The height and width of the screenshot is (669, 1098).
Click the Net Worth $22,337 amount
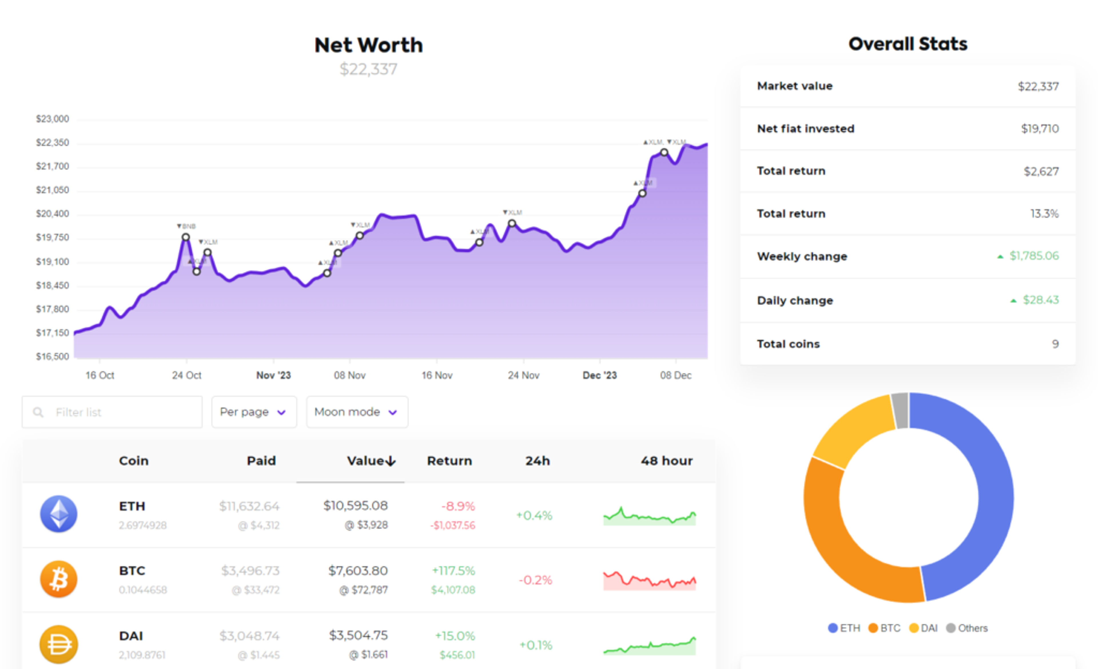[x=368, y=69]
